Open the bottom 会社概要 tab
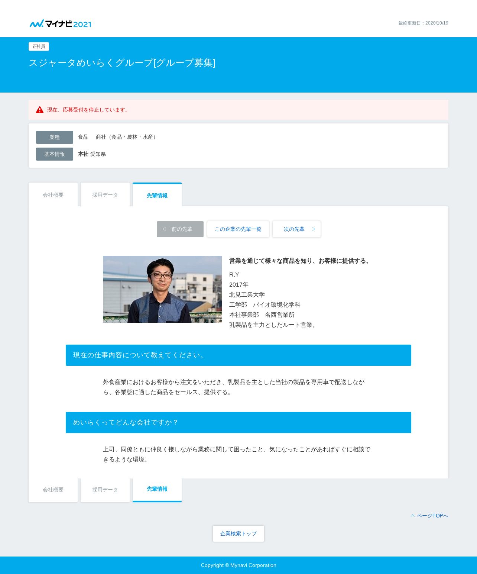 [x=53, y=490]
